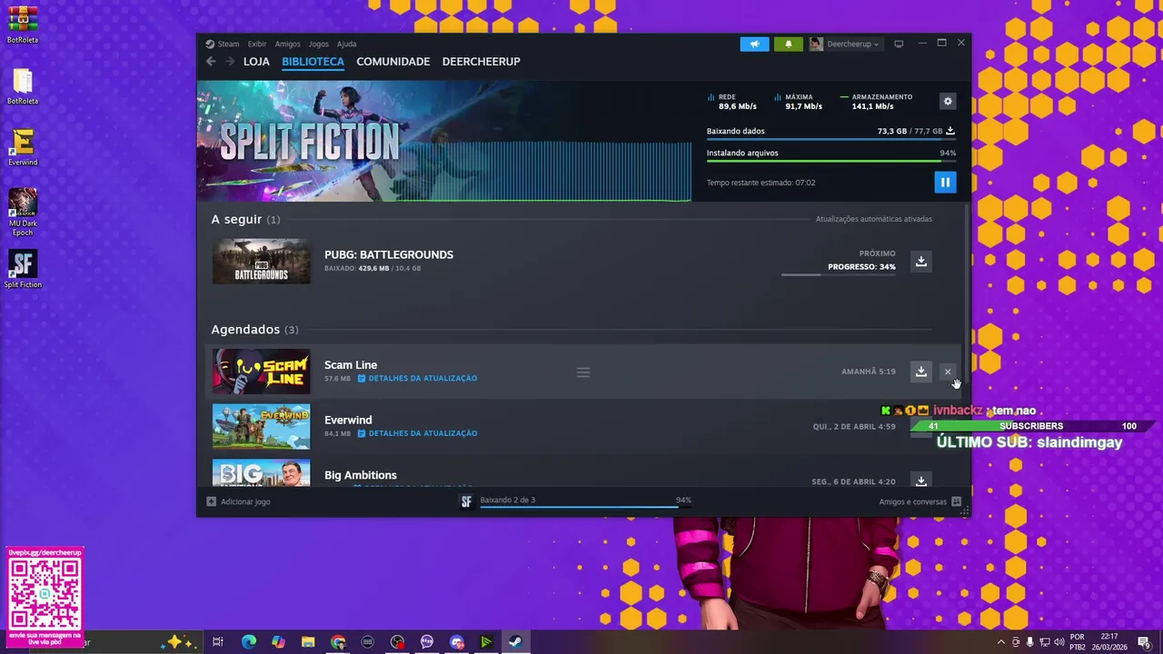1163x654 pixels.
Task: Select the BIBLIOTECA tab
Action: click(313, 62)
